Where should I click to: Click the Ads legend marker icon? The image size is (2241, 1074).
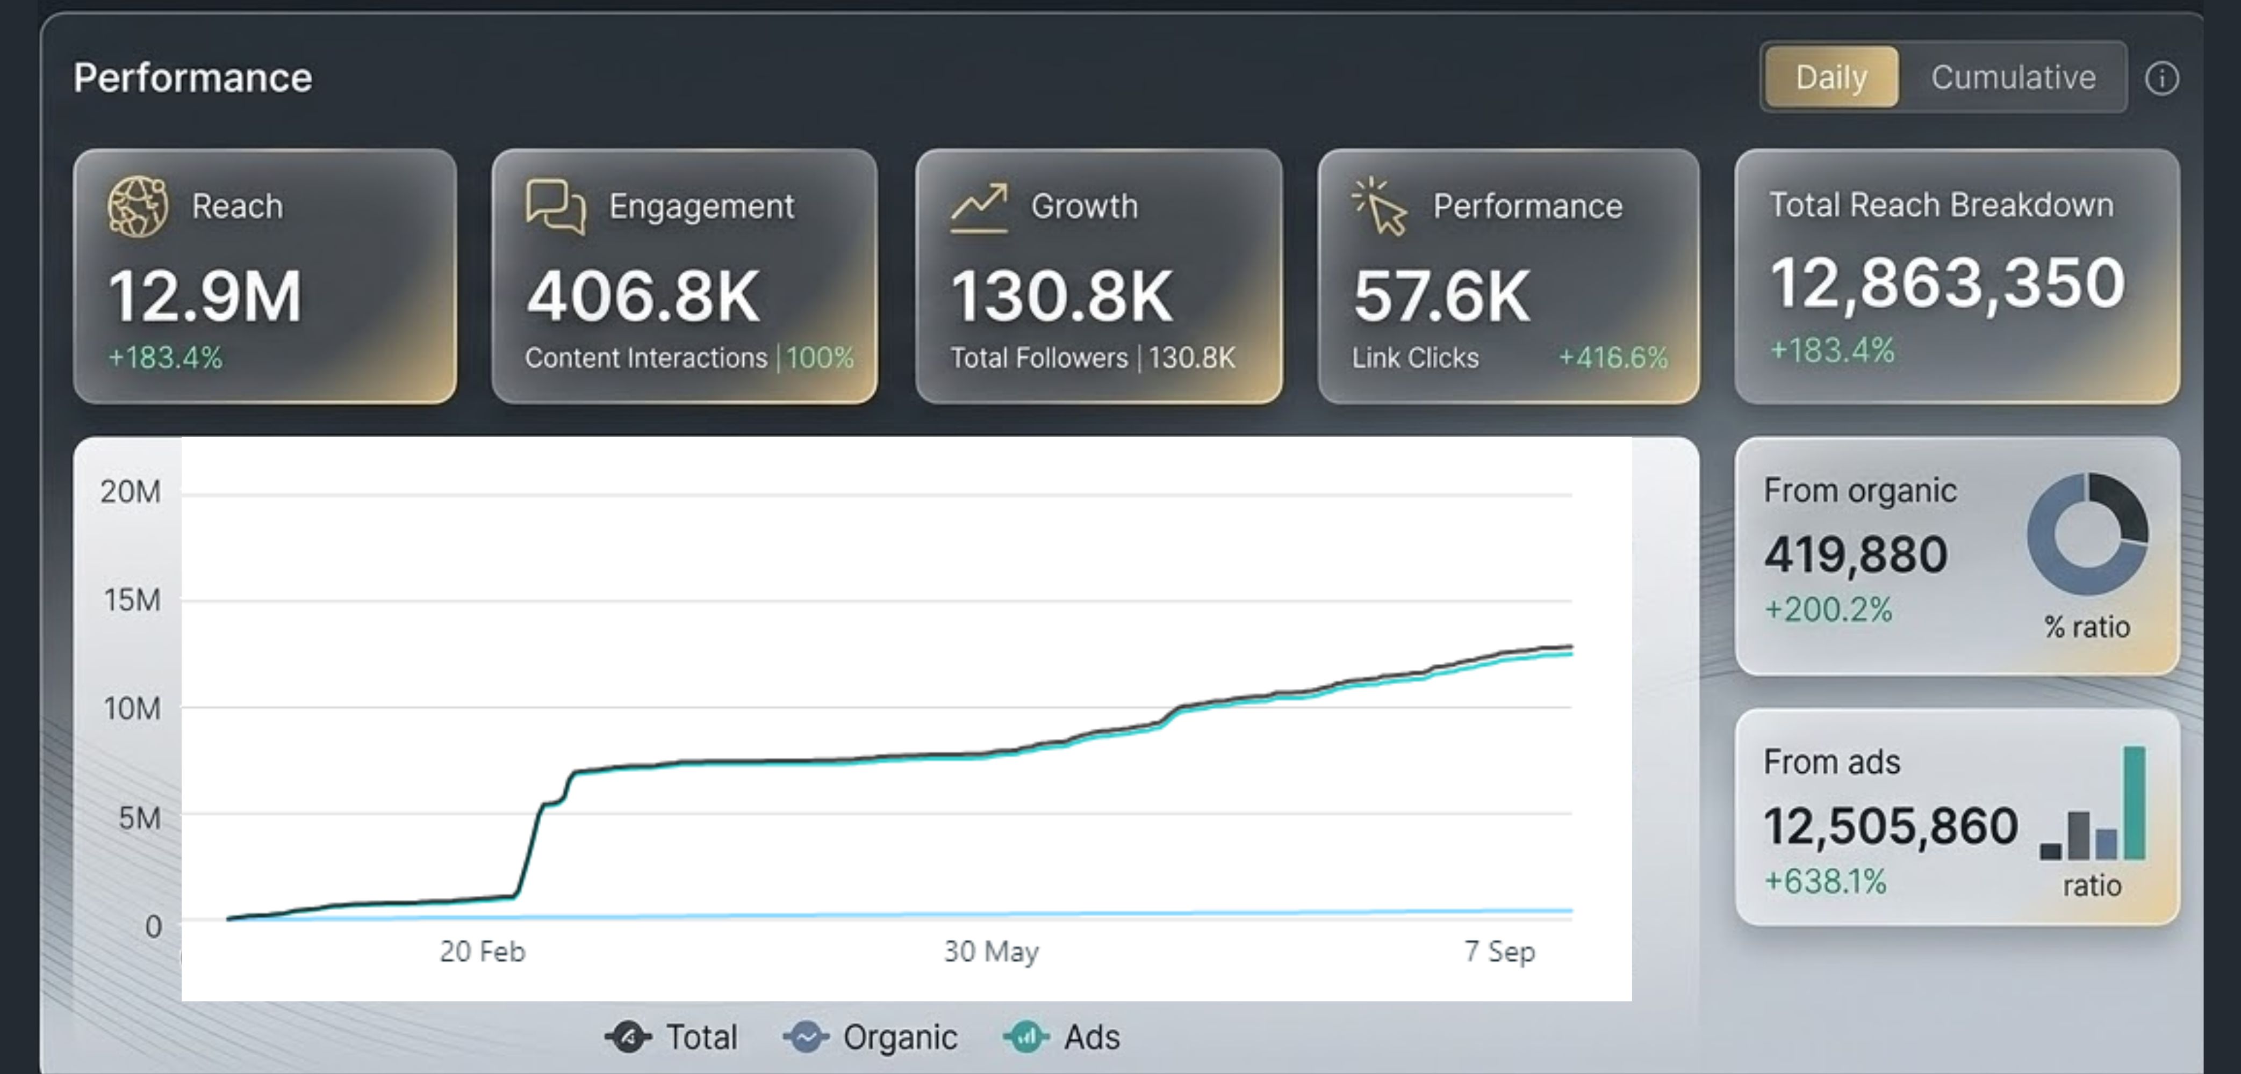point(1026,1036)
